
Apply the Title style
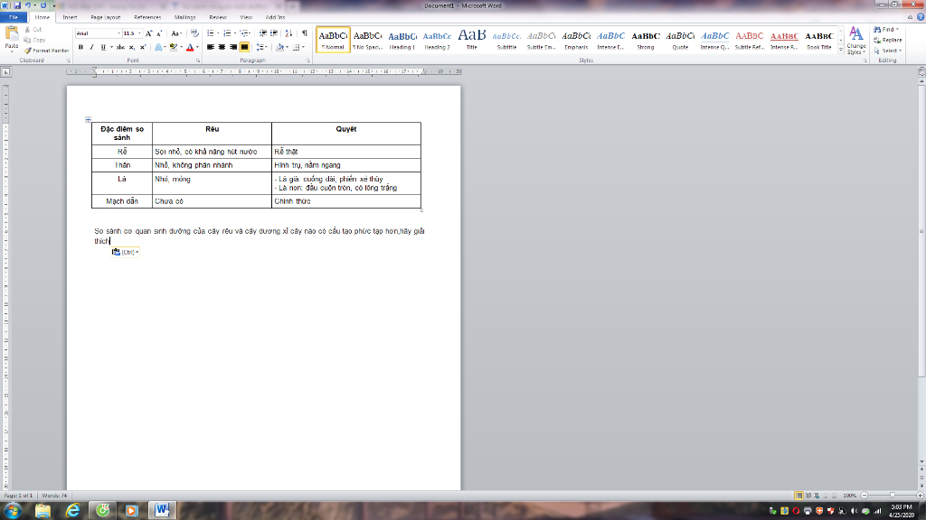(x=472, y=40)
